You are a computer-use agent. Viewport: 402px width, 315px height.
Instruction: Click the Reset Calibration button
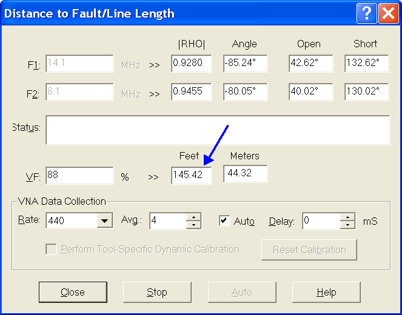coord(309,250)
